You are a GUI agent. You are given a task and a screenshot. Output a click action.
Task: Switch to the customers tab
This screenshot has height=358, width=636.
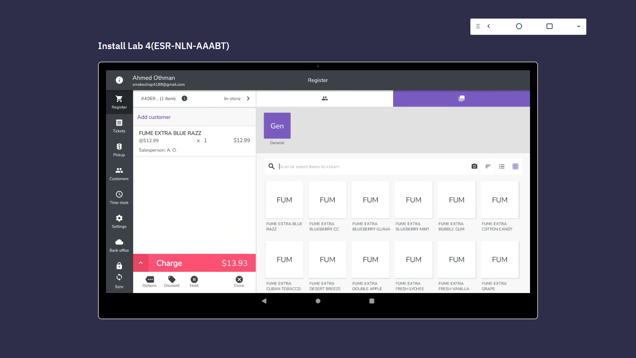(x=325, y=98)
